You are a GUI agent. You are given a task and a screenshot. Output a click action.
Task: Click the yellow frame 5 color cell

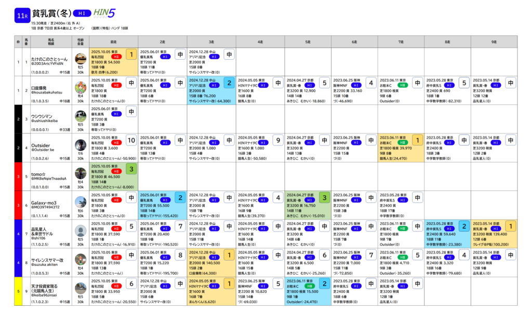(18, 290)
